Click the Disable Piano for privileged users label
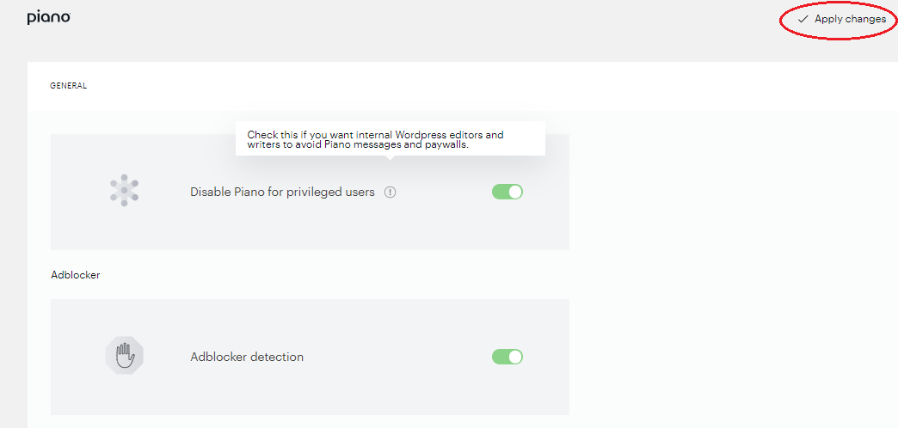Screen dimensions: 898x428 (x=282, y=193)
